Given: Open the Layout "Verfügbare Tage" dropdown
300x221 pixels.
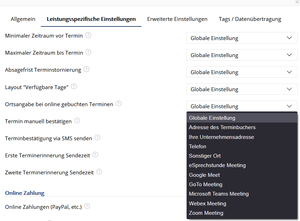Looking at the screenshot, I should 242,89.
